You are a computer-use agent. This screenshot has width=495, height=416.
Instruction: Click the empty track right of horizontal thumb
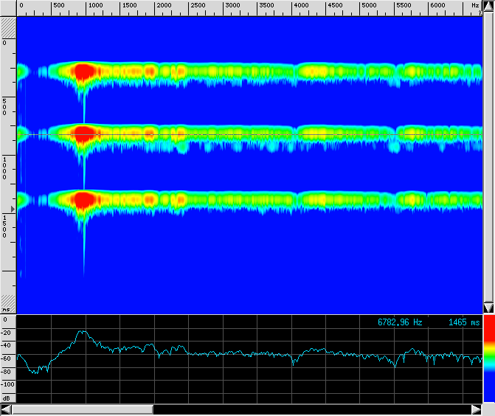[310, 409]
